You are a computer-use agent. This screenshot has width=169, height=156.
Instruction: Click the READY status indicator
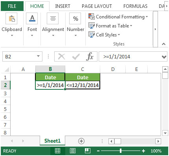coord(10,151)
